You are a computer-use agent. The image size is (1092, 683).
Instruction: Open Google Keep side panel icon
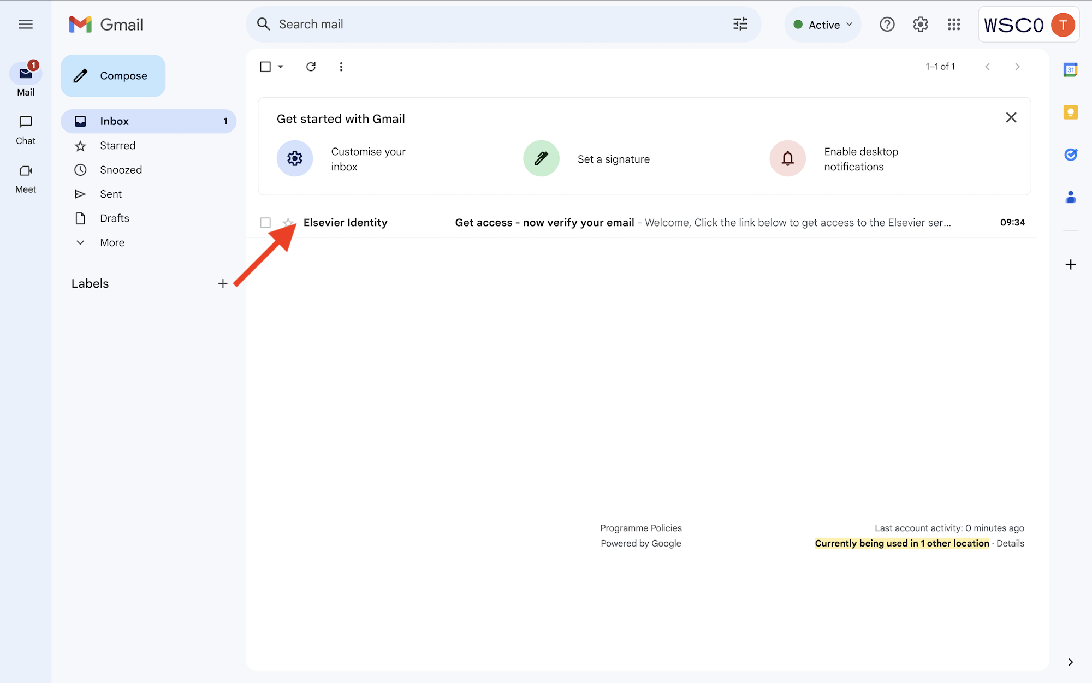pyautogui.click(x=1070, y=112)
